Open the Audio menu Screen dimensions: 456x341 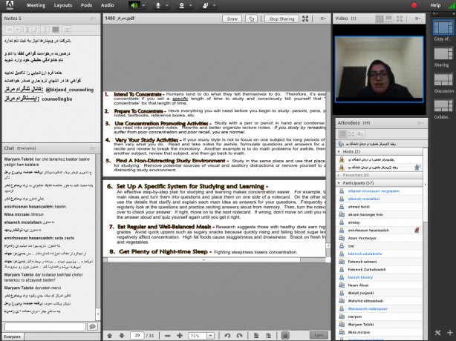click(x=107, y=5)
